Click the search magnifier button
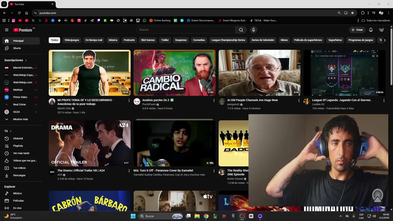Viewport: 393px width, 221px height. pyautogui.click(x=241, y=30)
